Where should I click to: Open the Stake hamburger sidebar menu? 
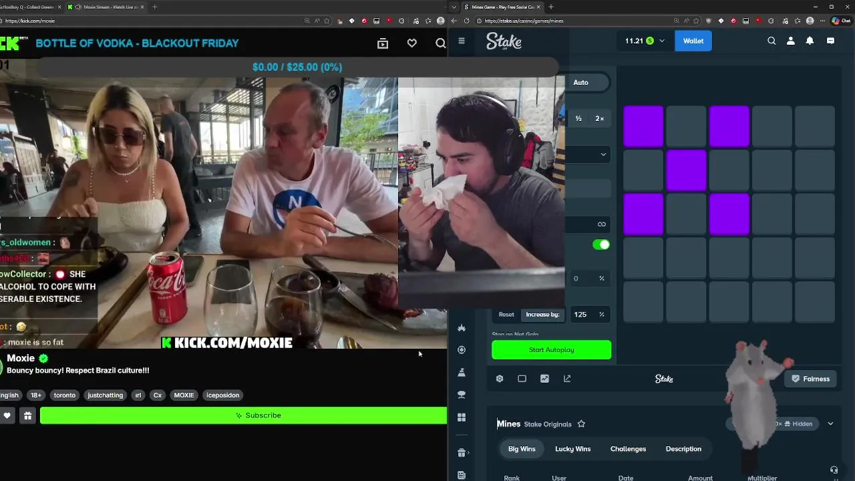[461, 41]
